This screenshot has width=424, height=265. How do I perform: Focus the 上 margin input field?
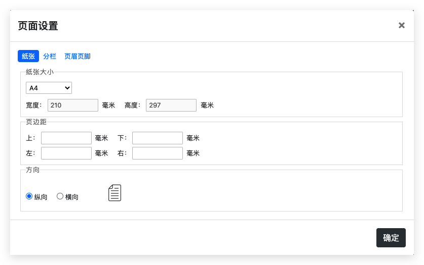[x=66, y=138]
